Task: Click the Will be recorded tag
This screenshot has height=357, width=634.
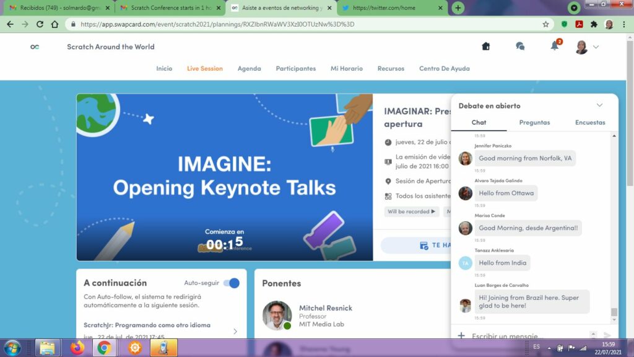Action: 411,211
